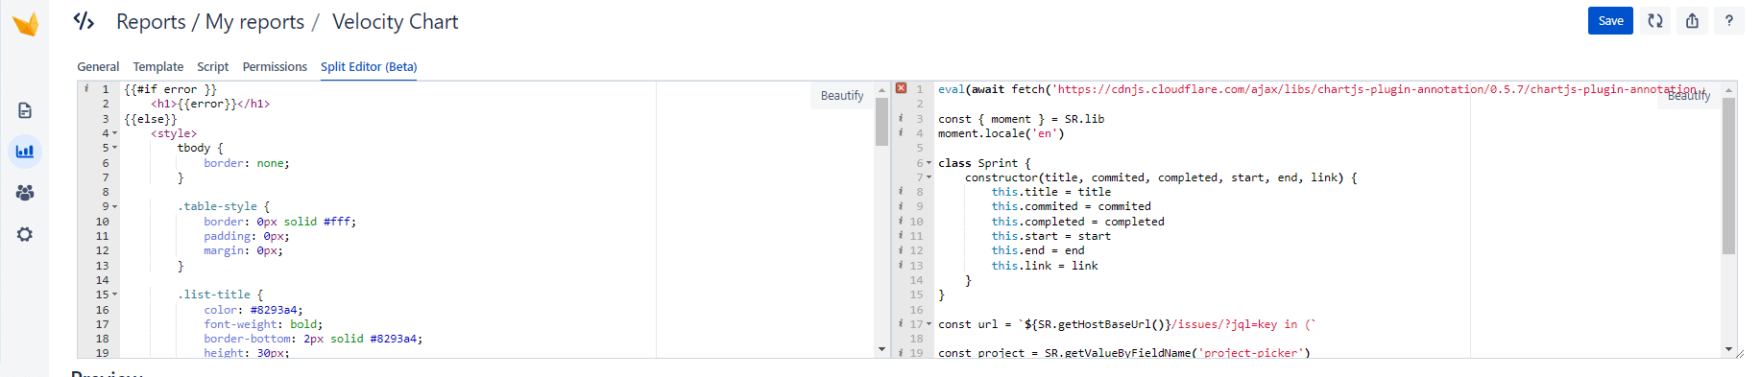Click the share/export icon in header
Viewport: 1761px width, 377px height.
tap(1692, 20)
